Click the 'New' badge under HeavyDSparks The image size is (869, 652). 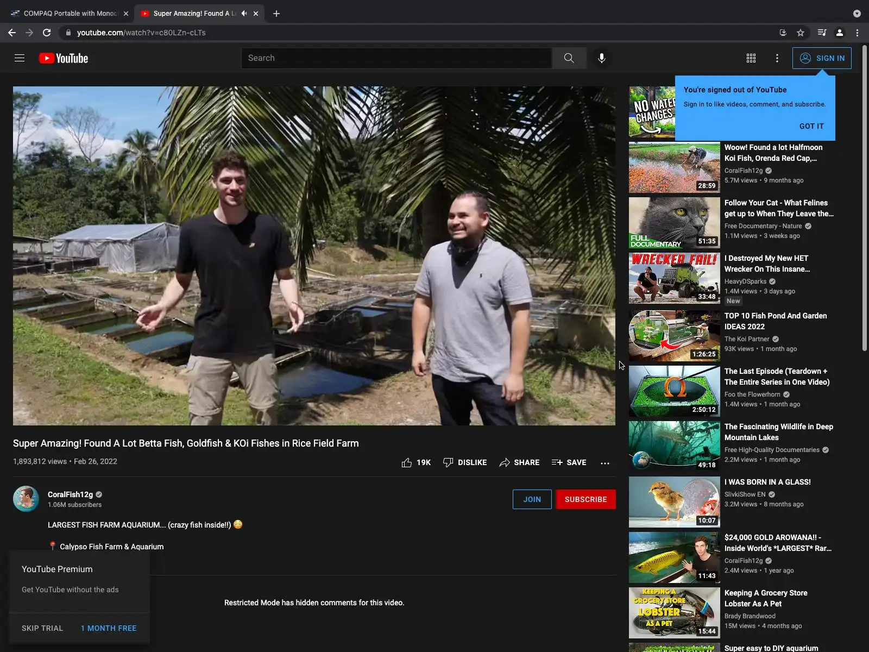coord(733,301)
